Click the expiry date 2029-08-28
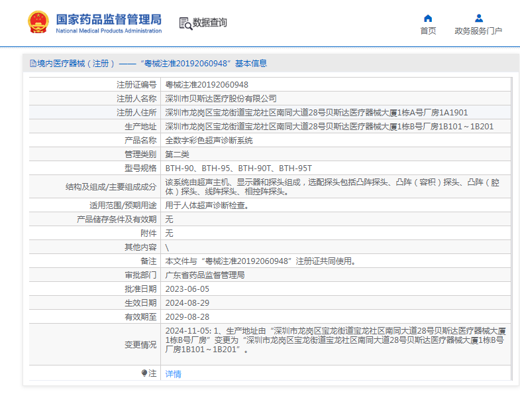This screenshot has height=394, width=520. click(x=187, y=317)
